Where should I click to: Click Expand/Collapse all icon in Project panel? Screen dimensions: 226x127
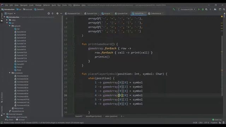[53, 13]
